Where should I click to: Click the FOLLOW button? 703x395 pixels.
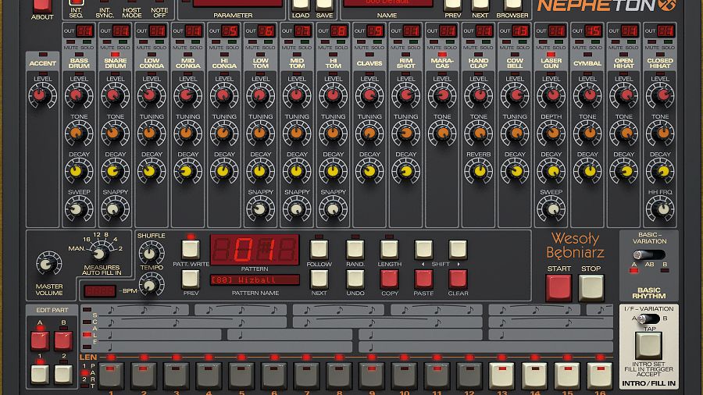[319, 250]
